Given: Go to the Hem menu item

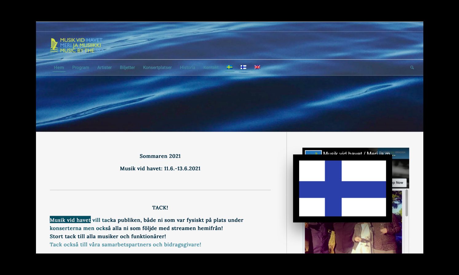Looking at the screenshot, I should point(59,68).
